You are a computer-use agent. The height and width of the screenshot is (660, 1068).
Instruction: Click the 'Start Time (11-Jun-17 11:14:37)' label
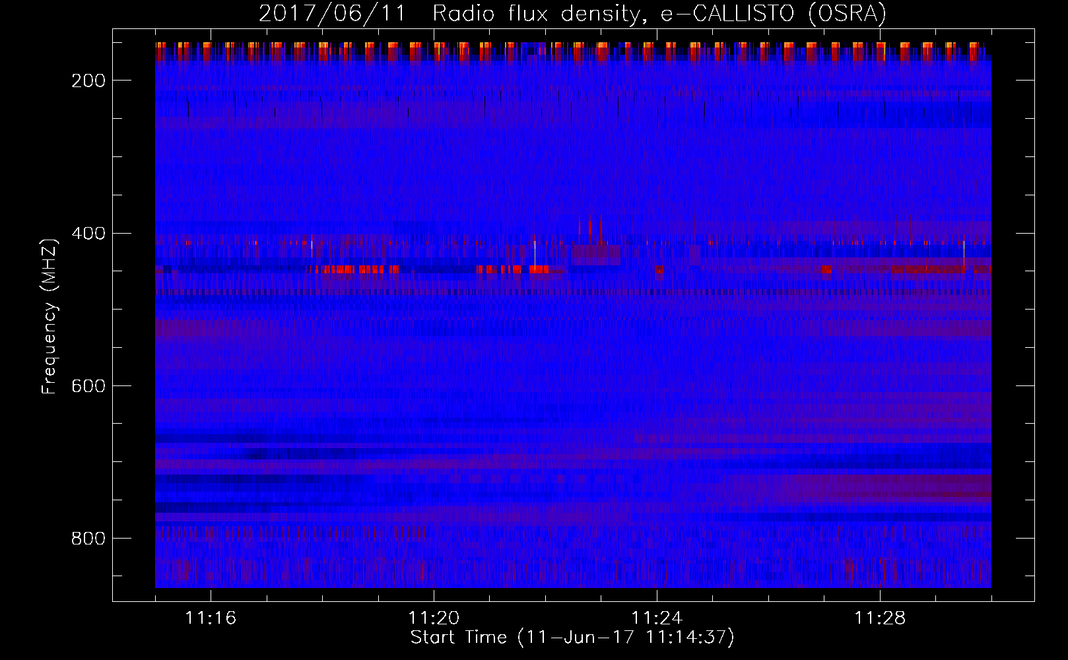click(572, 638)
